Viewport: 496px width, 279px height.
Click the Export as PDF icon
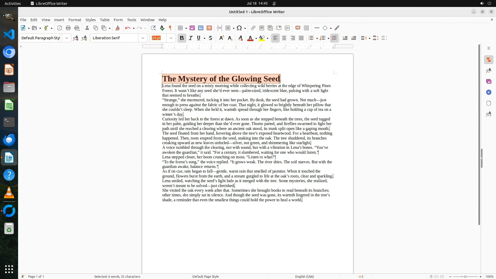point(60,28)
